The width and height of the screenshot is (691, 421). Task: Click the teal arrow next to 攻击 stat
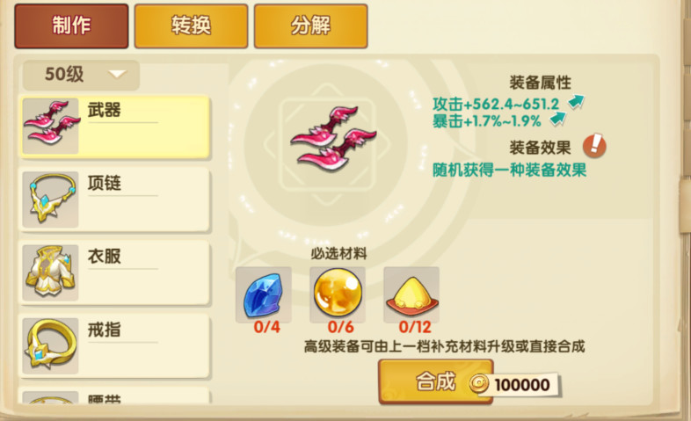point(577,102)
